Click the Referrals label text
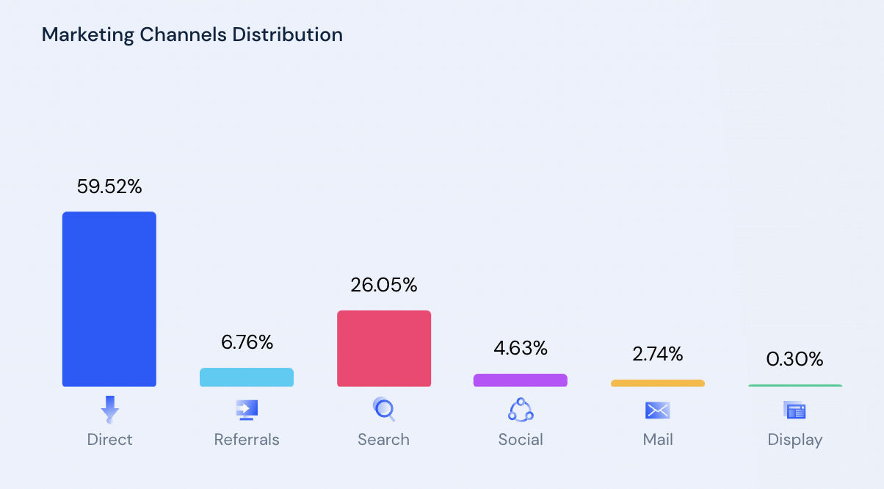Viewport: 884px width, 489px height. coord(247,440)
